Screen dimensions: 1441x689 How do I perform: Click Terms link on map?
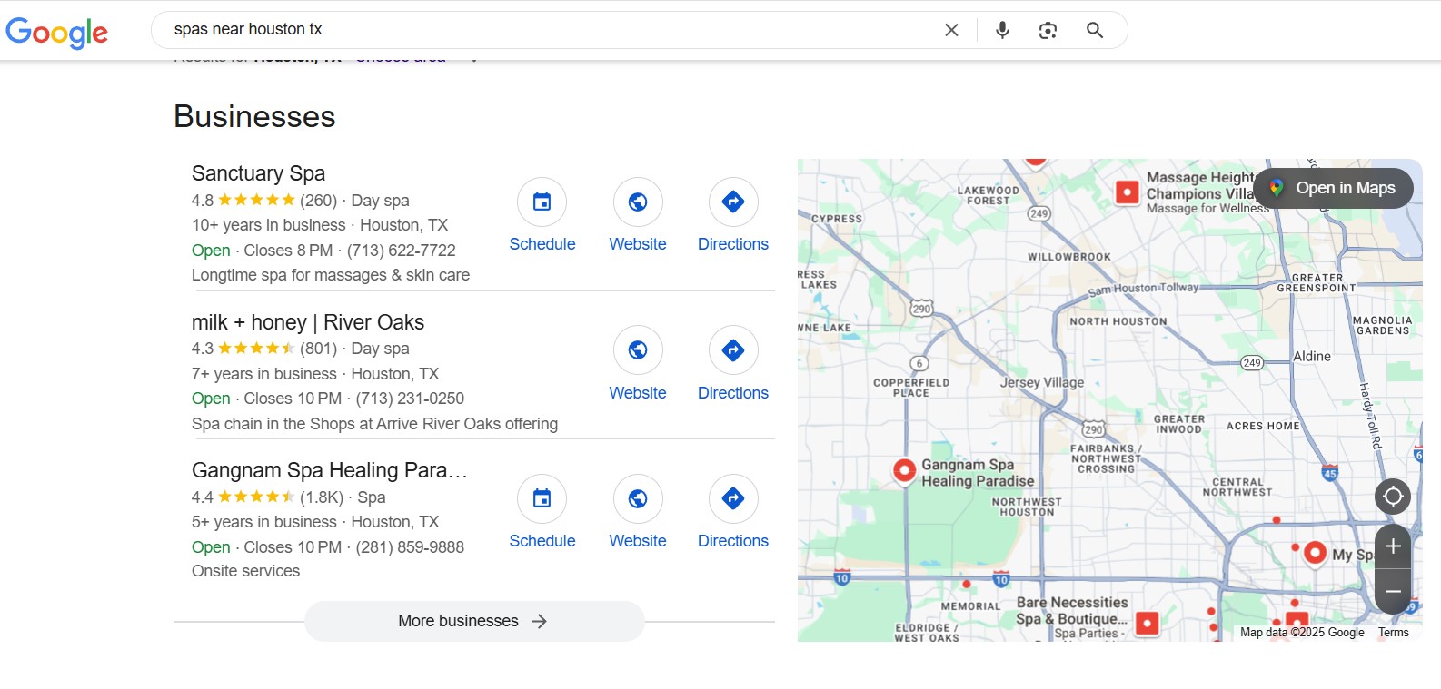(x=1393, y=633)
